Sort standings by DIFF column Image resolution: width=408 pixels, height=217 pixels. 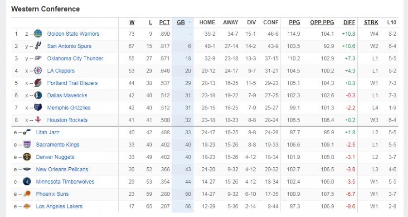[349, 22]
